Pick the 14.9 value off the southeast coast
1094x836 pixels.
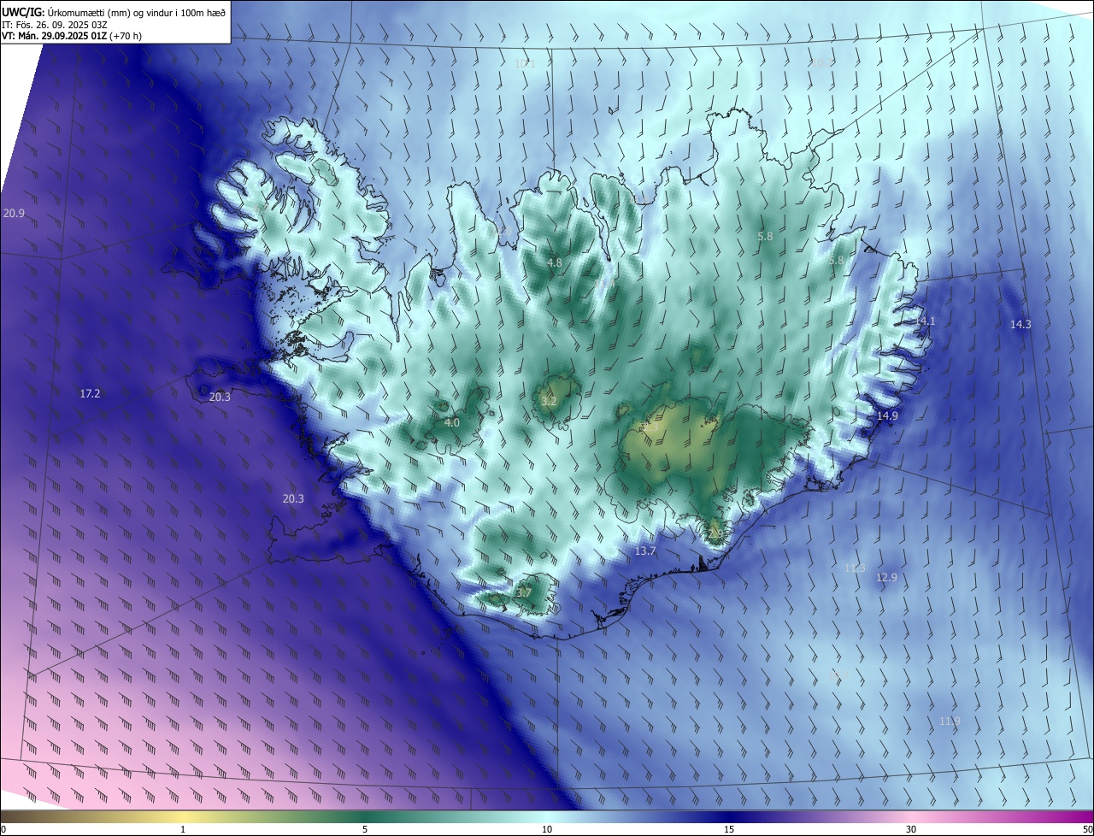pyautogui.click(x=887, y=416)
